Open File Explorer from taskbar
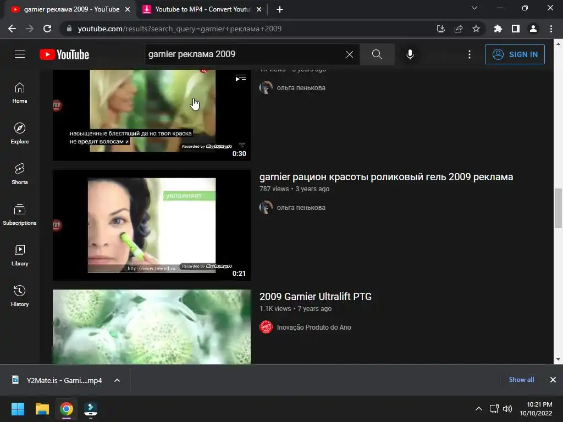Viewport: 563px width, 422px height. [x=42, y=409]
